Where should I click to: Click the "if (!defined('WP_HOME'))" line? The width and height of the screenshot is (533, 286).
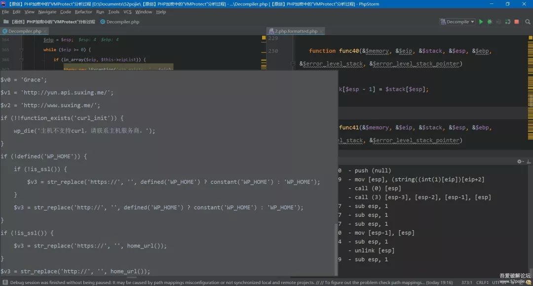click(43, 157)
